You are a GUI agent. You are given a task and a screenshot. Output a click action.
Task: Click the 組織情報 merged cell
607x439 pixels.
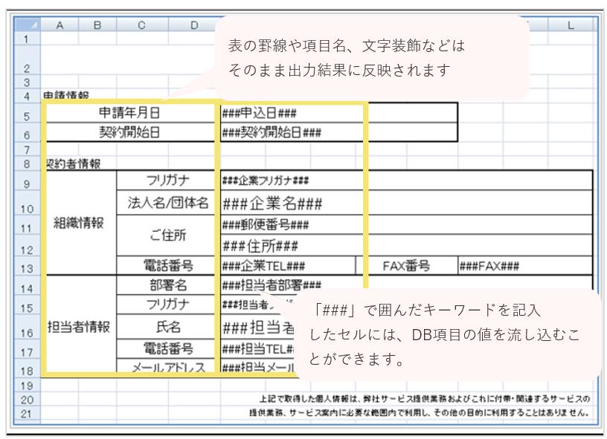[x=79, y=223]
